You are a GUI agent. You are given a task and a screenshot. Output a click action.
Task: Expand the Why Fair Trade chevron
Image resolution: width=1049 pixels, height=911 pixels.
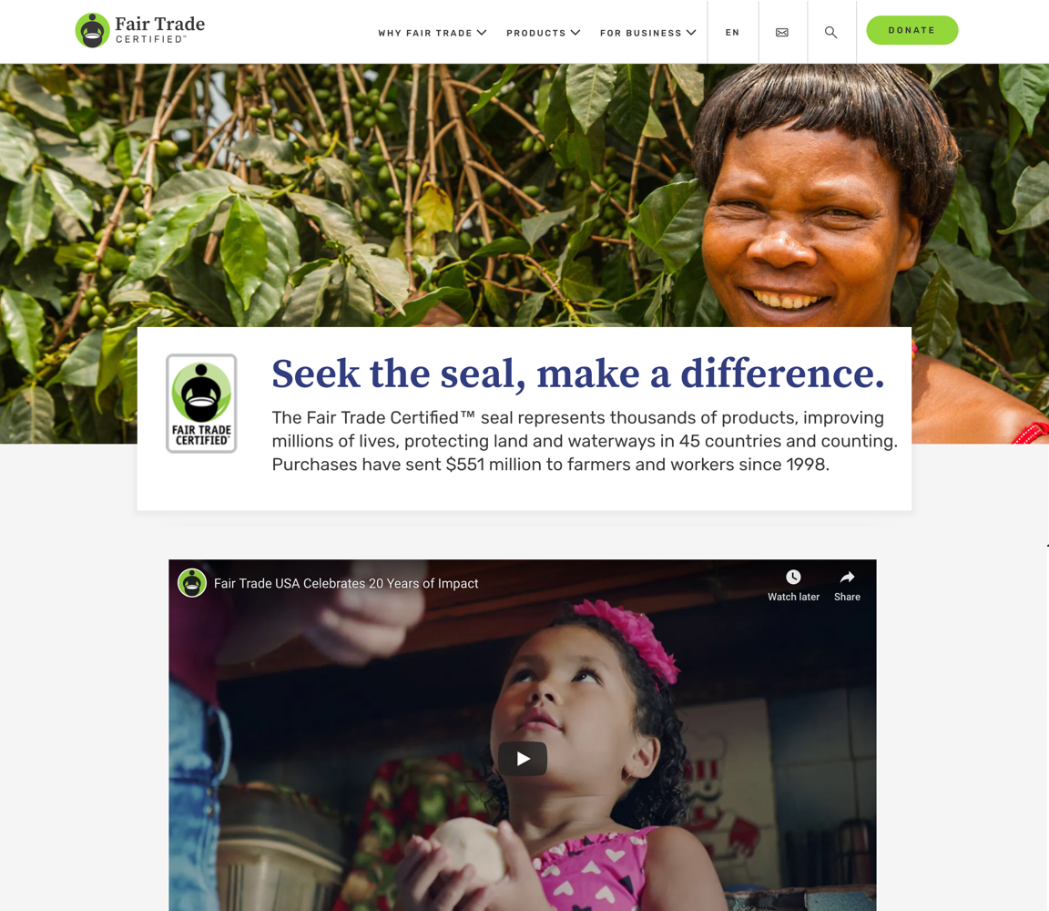(x=482, y=32)
